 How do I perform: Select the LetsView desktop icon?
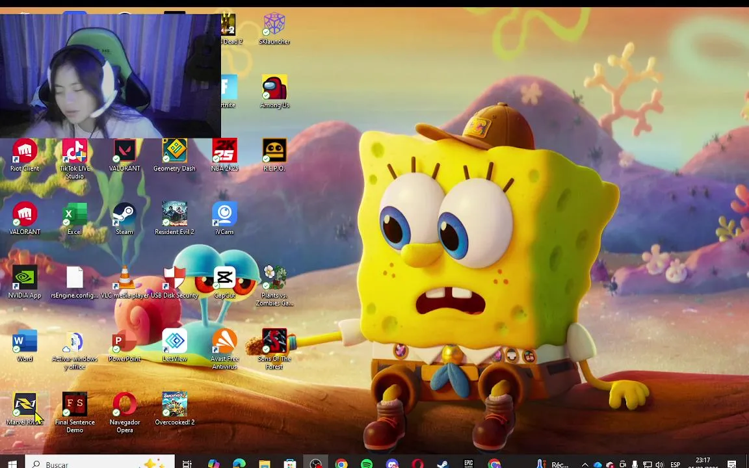tap(174, 346)
